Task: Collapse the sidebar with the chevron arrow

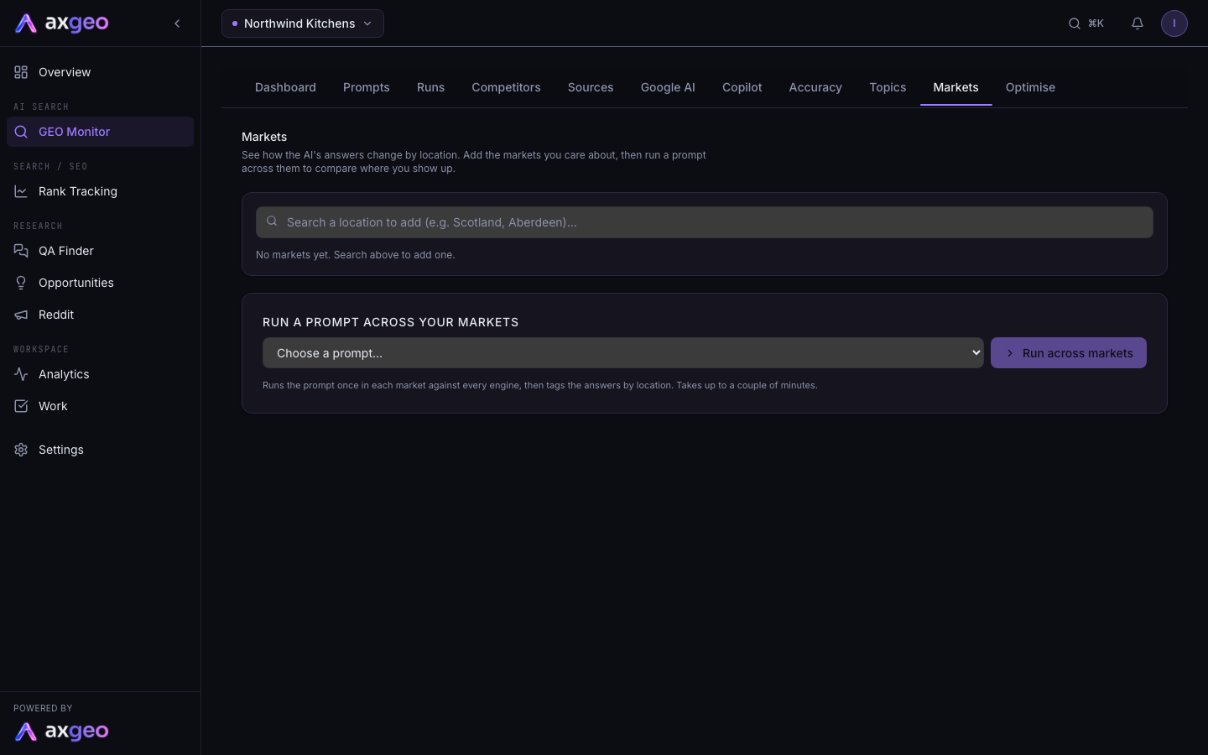Action: click(x=177, y=23)
